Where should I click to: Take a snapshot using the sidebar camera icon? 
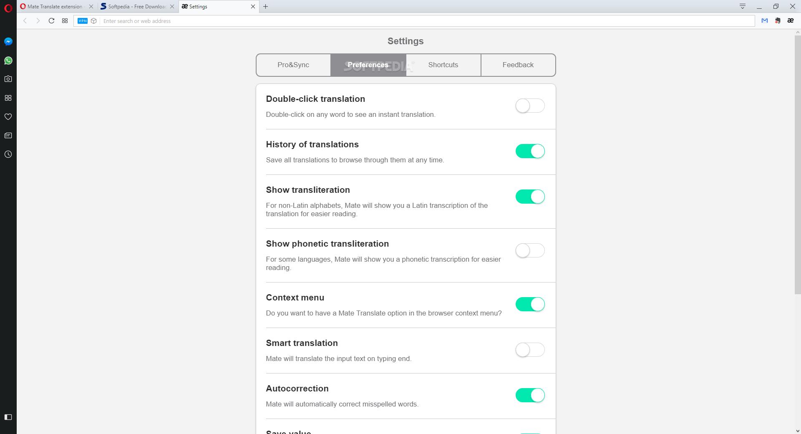click(x=8, y=79)
